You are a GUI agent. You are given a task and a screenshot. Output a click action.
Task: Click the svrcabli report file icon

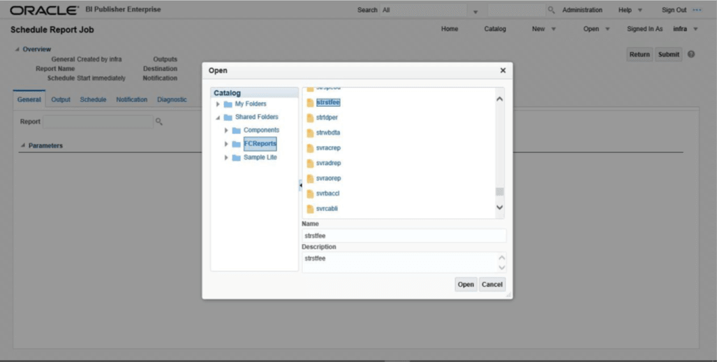[x=310, y=209]
